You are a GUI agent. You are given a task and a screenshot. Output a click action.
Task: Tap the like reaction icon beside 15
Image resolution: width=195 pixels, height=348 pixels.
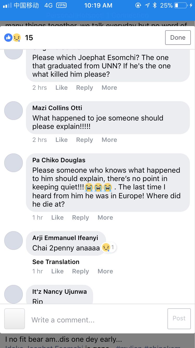coord(8,38)
